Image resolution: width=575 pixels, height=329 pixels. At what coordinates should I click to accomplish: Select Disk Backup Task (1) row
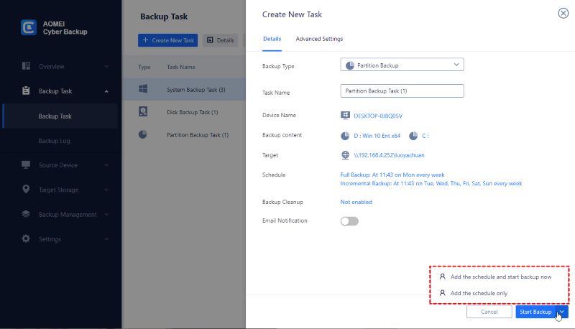(x=184, y=112)
